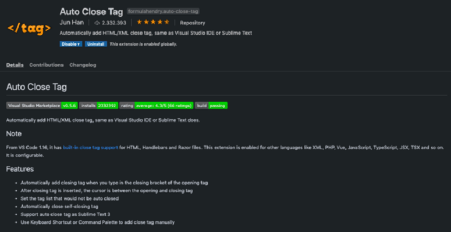Click the download cloud install count icon
The width and height of the screenshot is (451, 232).
coord(97,23)
